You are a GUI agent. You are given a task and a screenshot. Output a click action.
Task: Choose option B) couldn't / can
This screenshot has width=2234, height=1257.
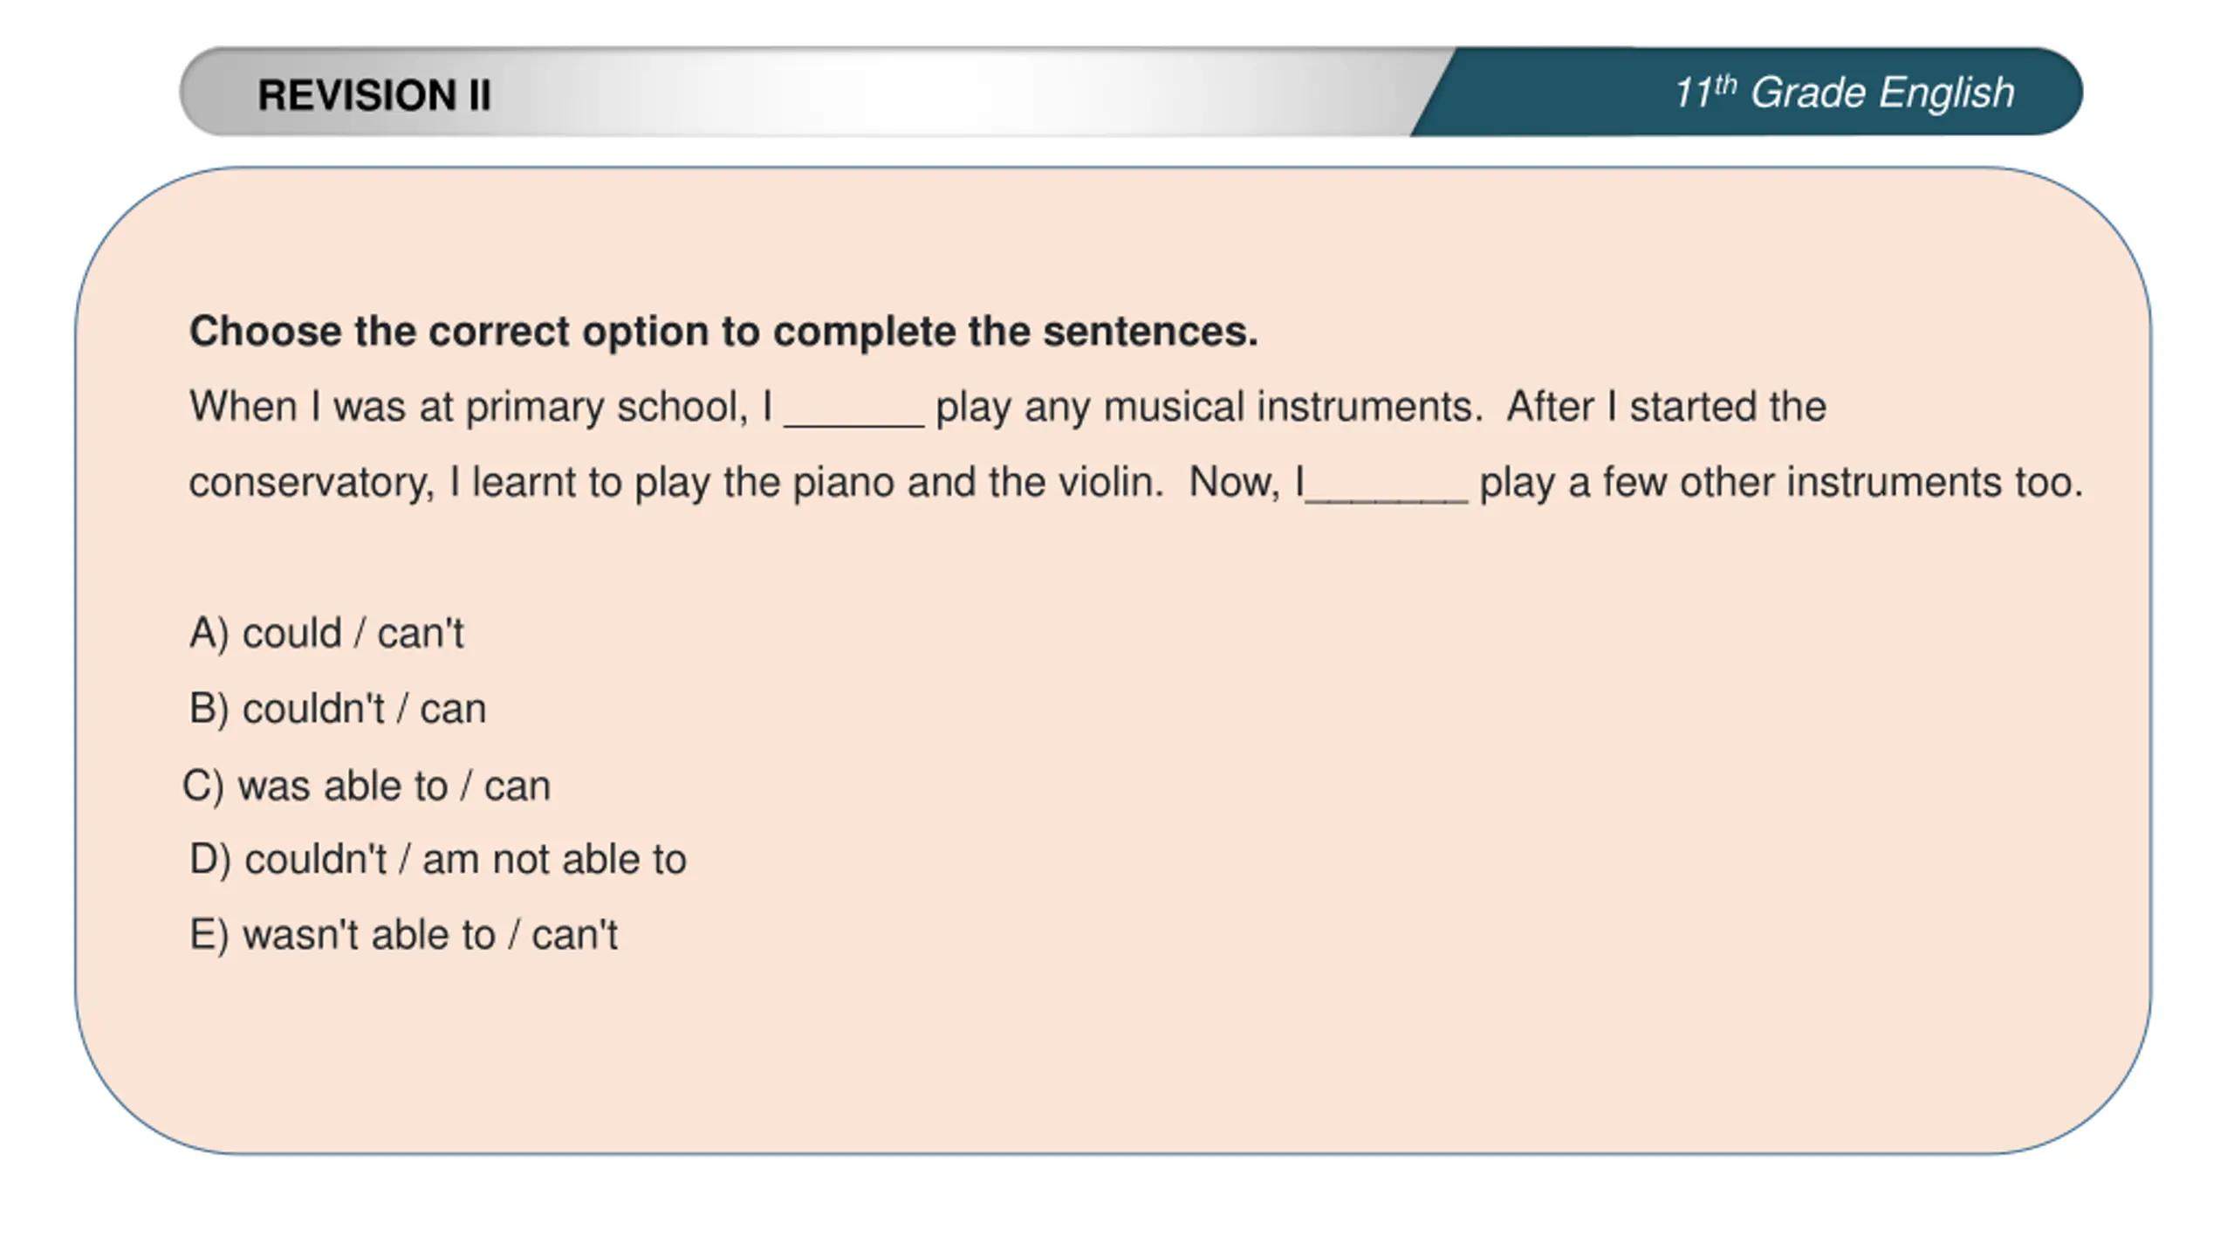[338, 709]
